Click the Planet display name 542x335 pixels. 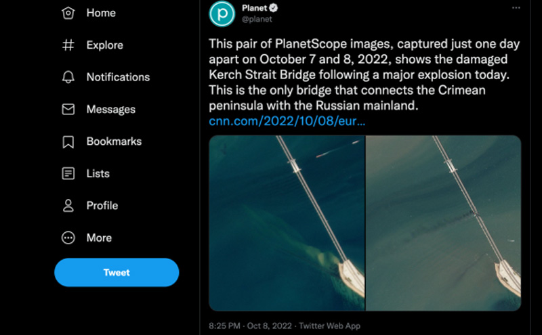(x=254, y=8)
